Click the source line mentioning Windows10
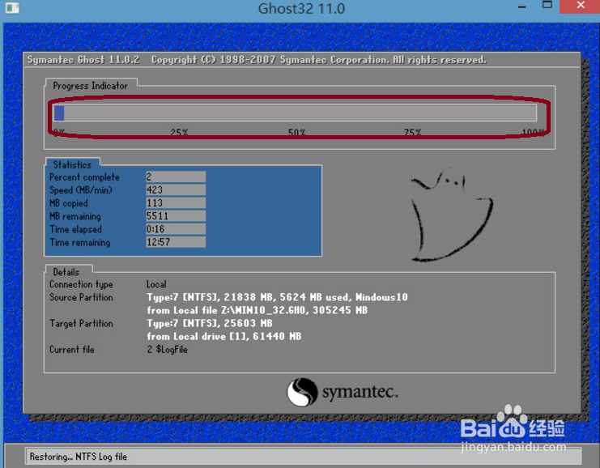 click(x=278, y=297)
